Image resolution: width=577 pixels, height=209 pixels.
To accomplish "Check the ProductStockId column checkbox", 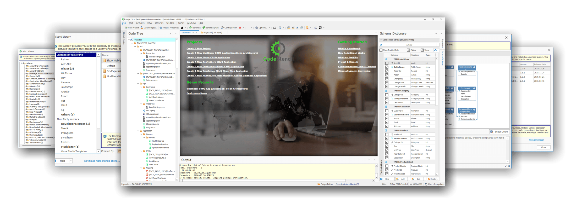I will coord(387,166).
